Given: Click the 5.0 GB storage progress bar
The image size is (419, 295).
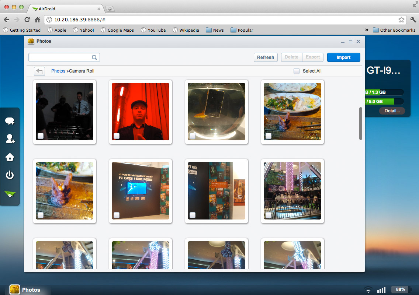Looking at the screenshot, I should tap(384, 101).
